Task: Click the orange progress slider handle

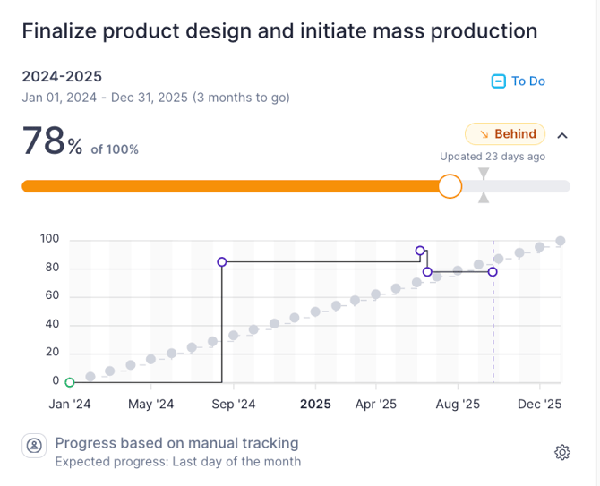Action: click(450, 186)
